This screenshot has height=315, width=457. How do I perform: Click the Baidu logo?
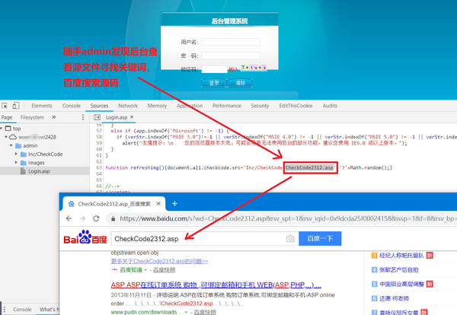pos(85,237)
